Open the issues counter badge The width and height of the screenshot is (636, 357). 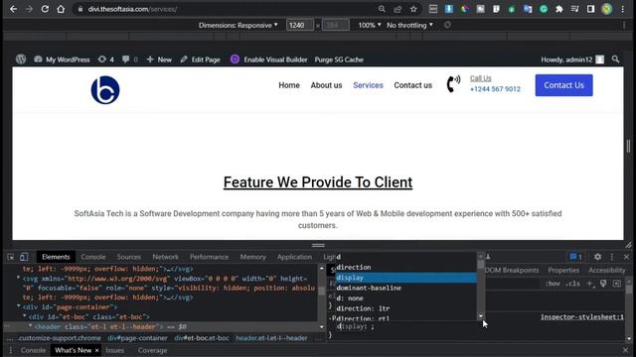pos(576,257)
